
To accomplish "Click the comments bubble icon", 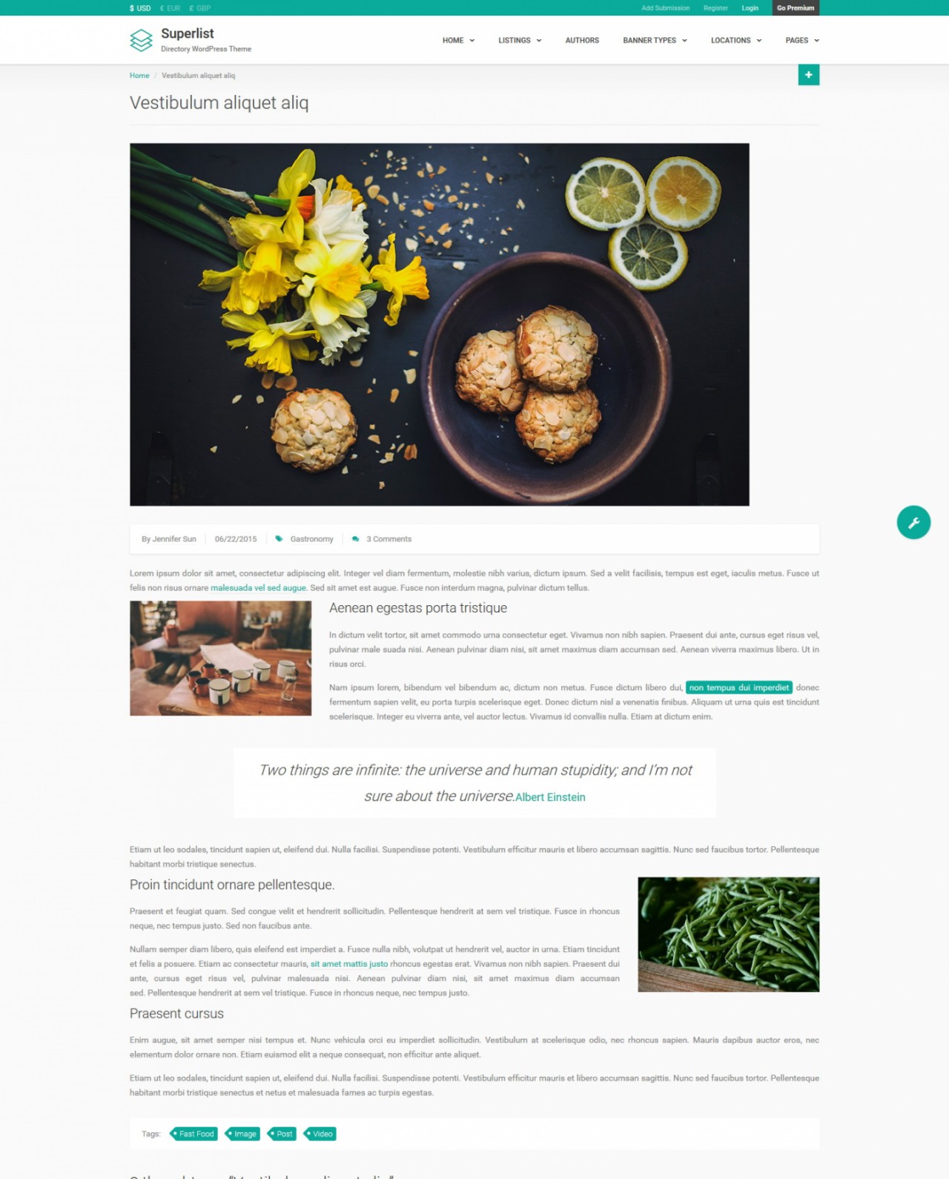I will pos(355,539).
